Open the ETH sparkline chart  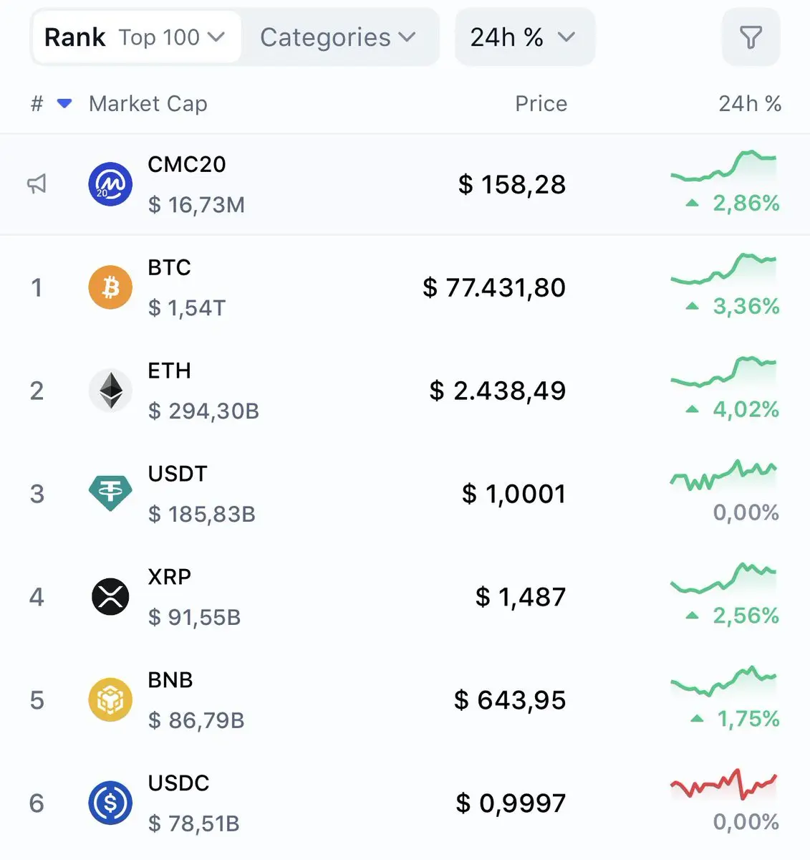pos(723,371)
